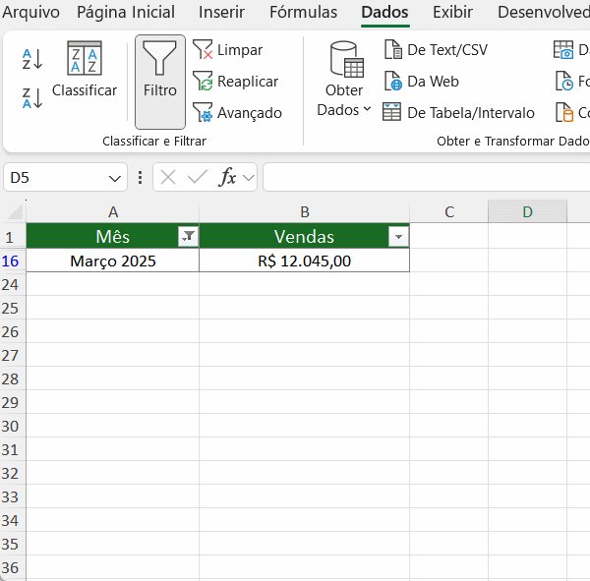Select the Mês header cell
This screenshot has width=590, height=581.
click(x=112, y=236)
